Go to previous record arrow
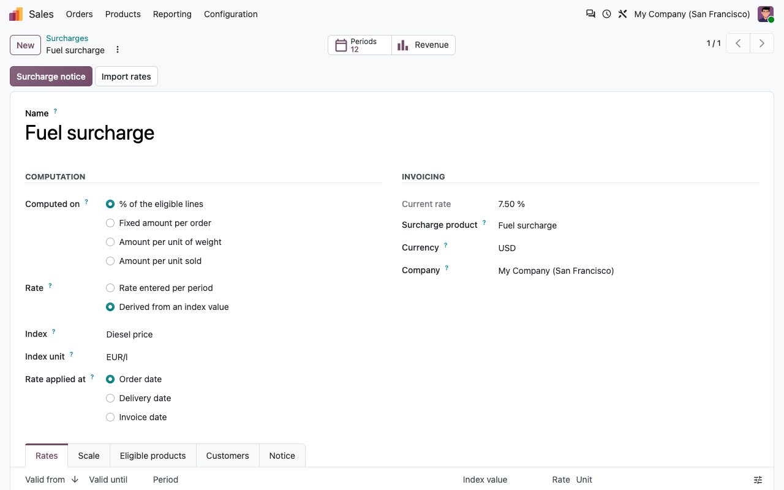The height and width of the screenshot is (490, 784). point(738,43)
